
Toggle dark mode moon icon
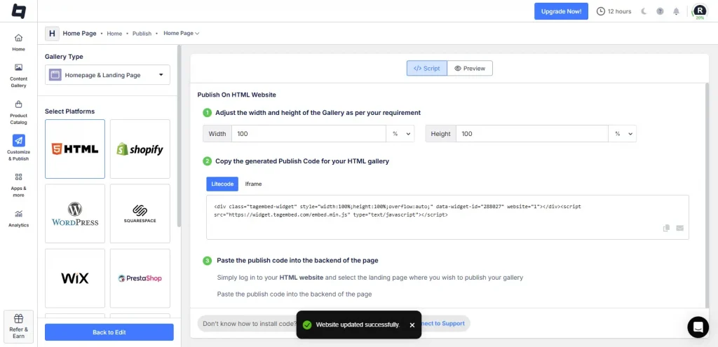point(644,11)
